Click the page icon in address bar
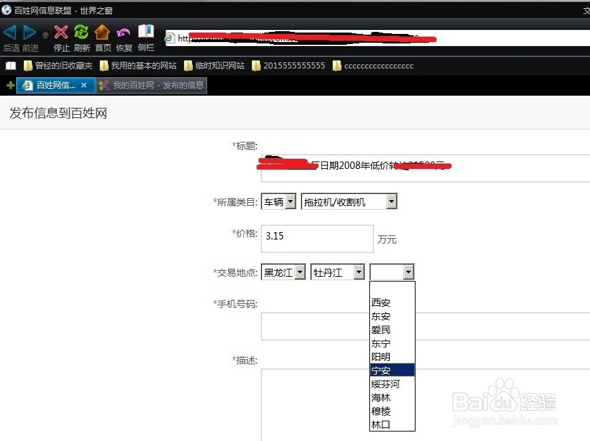Viewport: 590px width, 441px height. tap(170, 38)
